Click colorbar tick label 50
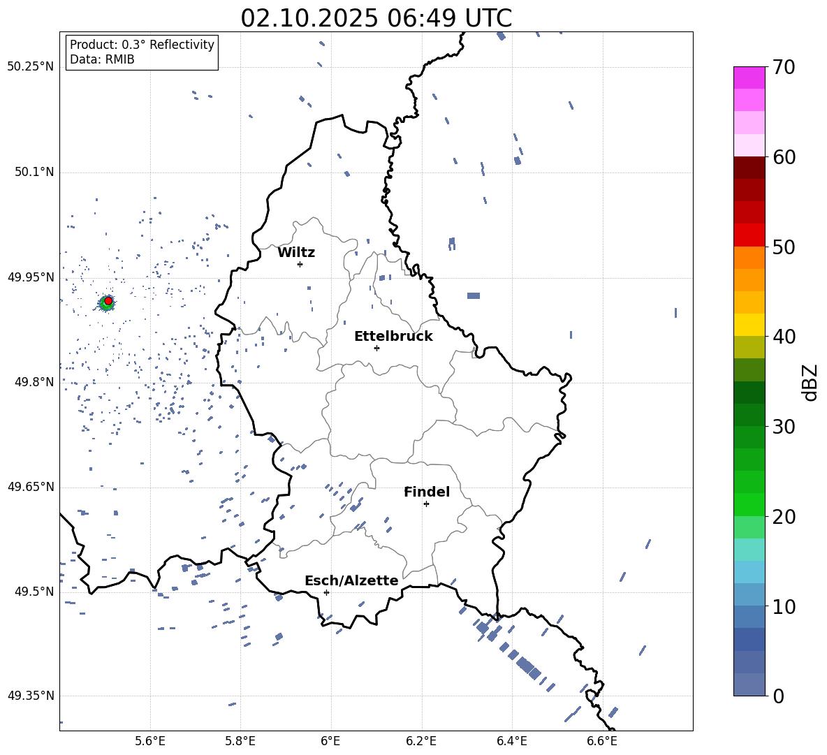This screenshot has width=827, height=755. (x=783, y=247)
